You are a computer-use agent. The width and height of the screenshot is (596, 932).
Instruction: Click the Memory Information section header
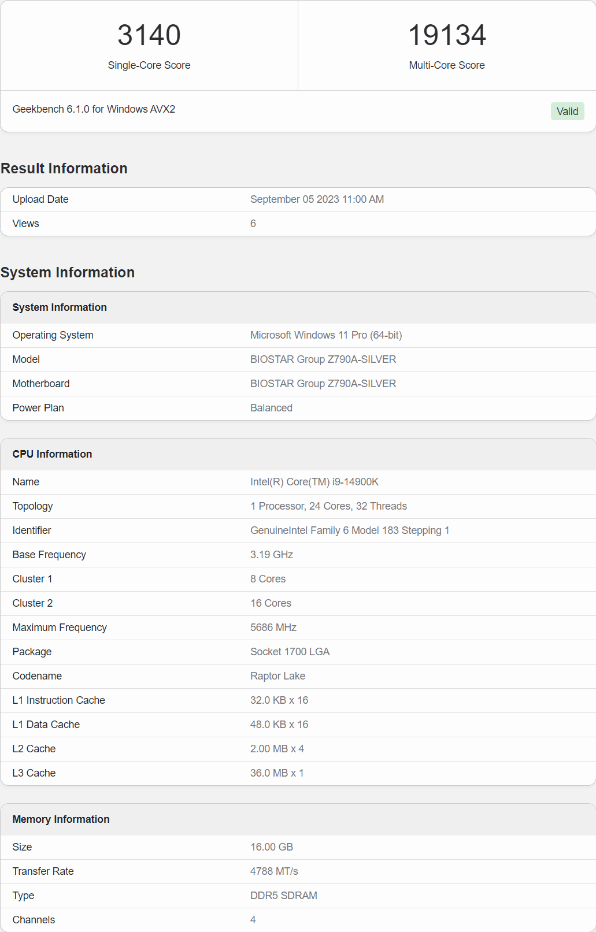(x=61, y=819)
